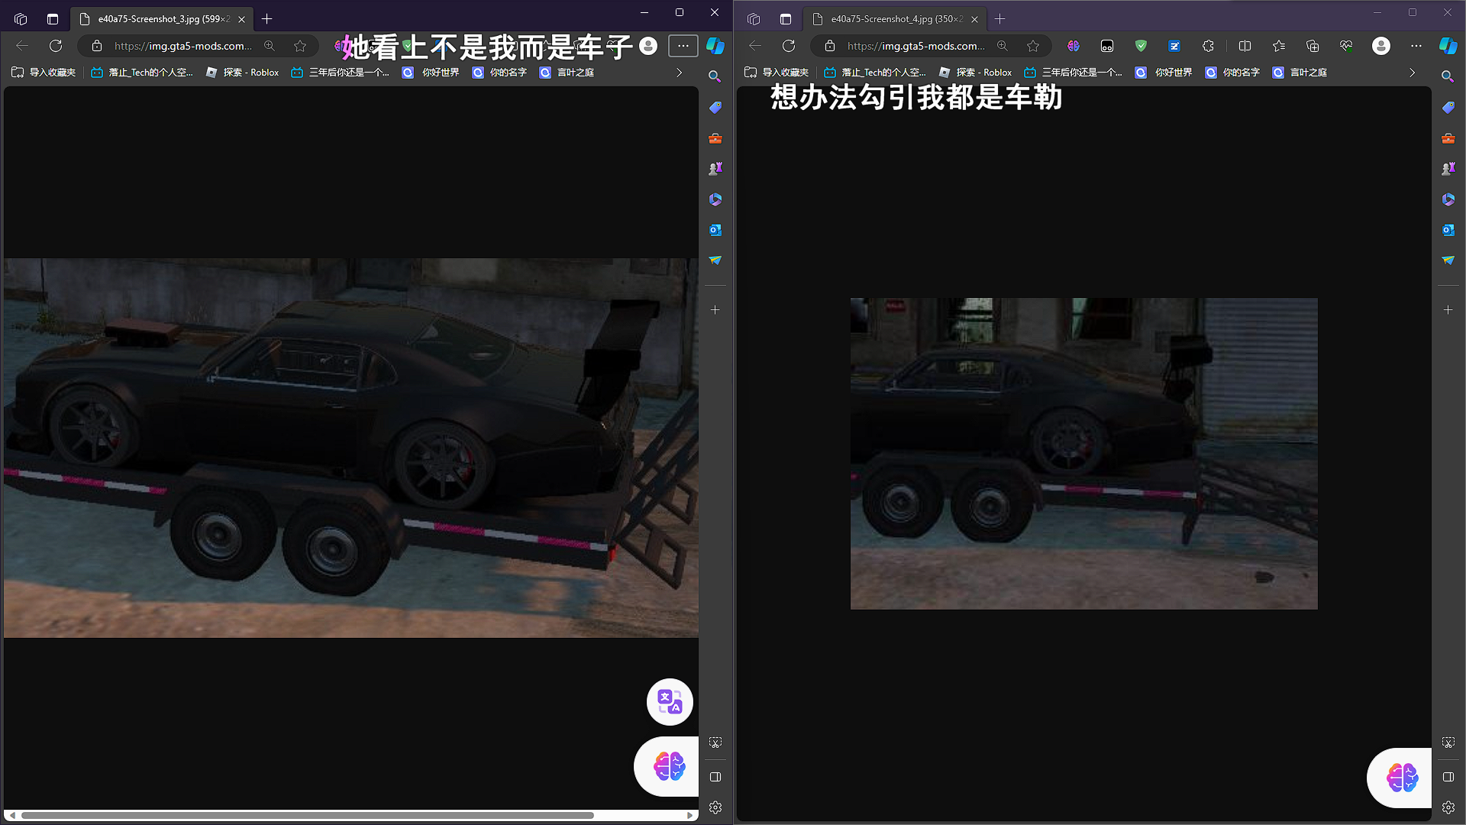Expand bookmarks overflow chevron in left window
The height and width of the screenshot is (825, 1466).
click(x=679, y=73)
